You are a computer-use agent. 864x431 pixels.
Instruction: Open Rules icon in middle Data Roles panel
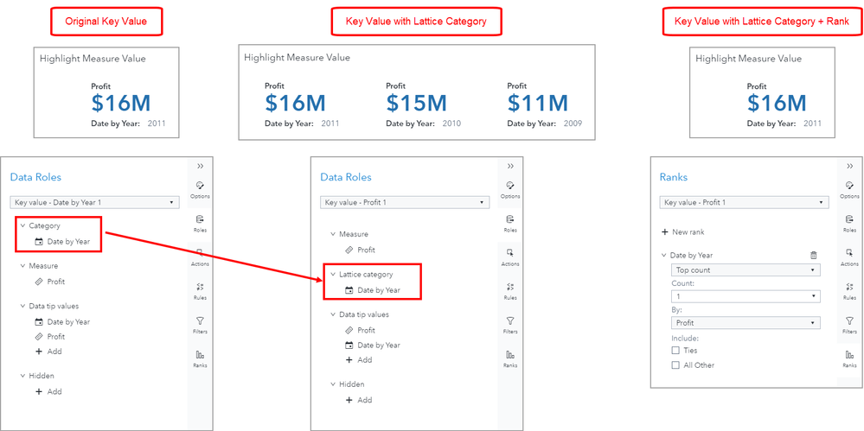pyautogui.click(x=510, y=290)
